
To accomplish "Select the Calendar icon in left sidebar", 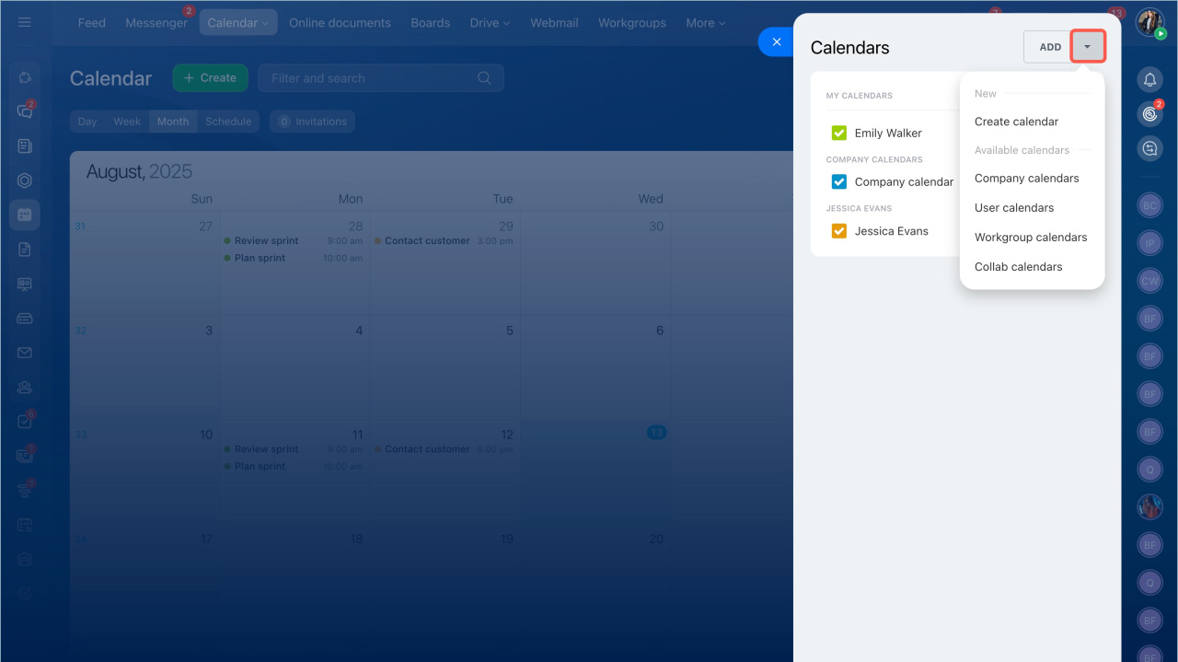I will pos(25,215).
